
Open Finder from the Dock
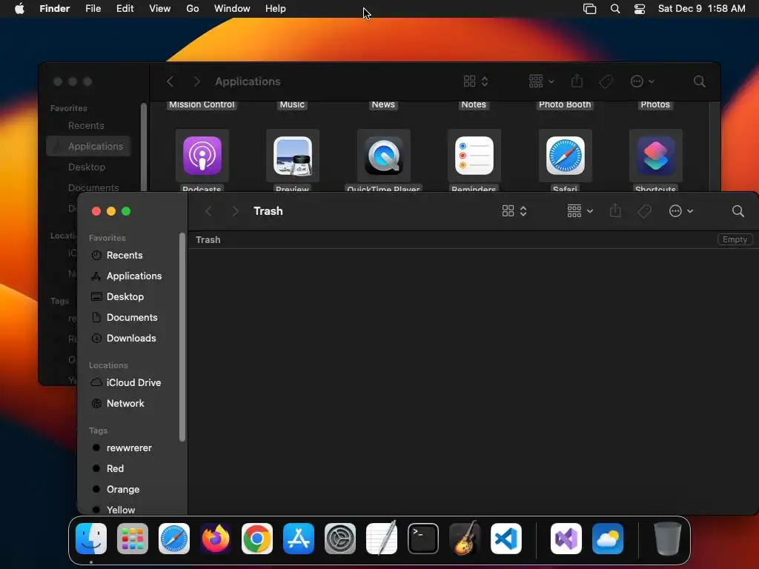pos(91,539)
